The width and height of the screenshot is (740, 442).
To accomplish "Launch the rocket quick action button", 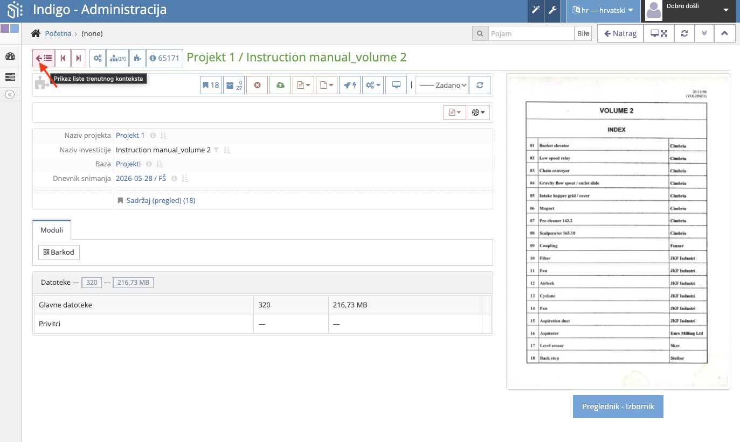I will coord(350,85).
